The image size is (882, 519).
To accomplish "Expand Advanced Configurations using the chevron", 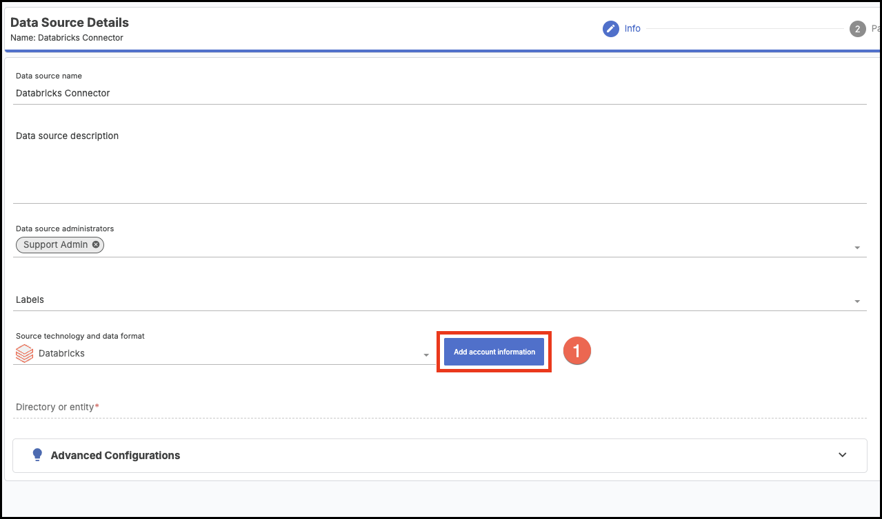I will [x=842, y=455].
